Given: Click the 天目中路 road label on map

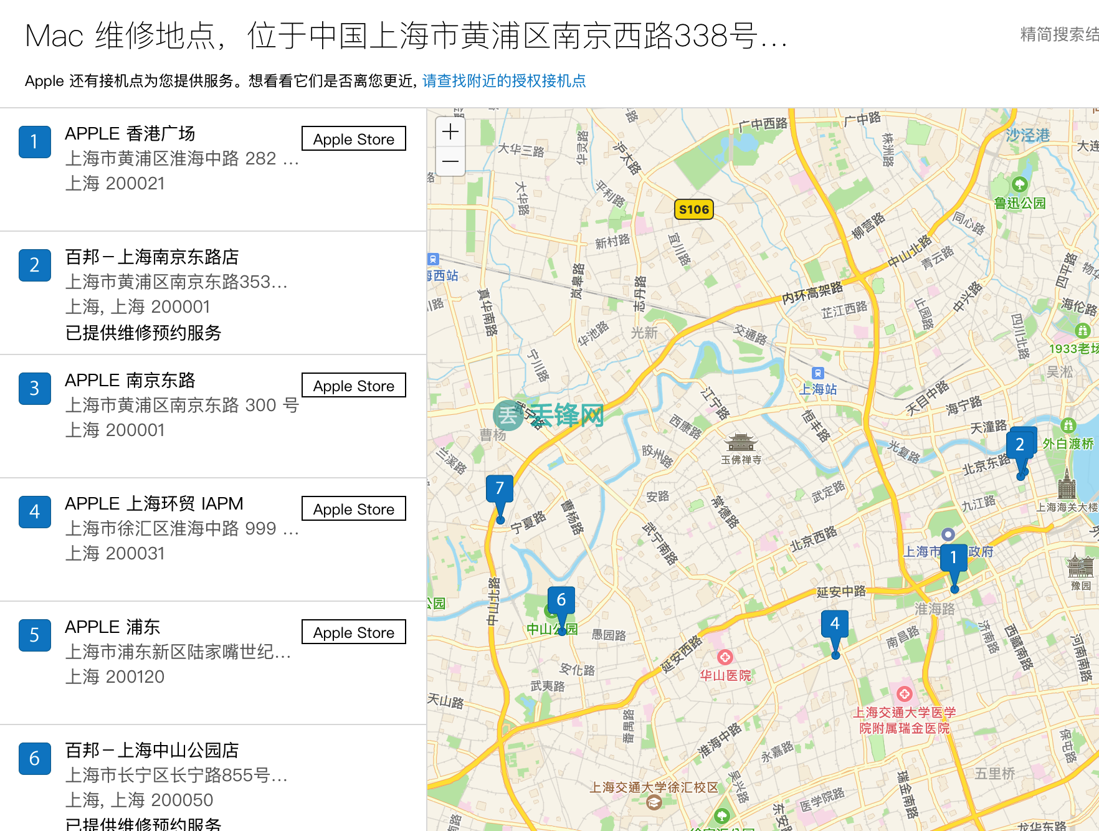Looking at the screenshot, I should (x=927, y=398).
